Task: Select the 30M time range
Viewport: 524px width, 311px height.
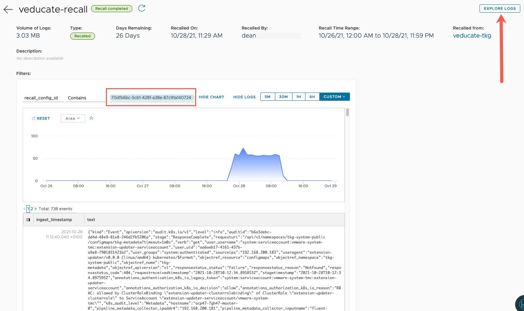Action: [x=283, y=97]
